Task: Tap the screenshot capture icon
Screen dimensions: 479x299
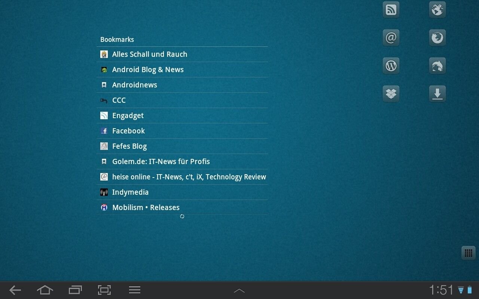Action: click(104, 290)
